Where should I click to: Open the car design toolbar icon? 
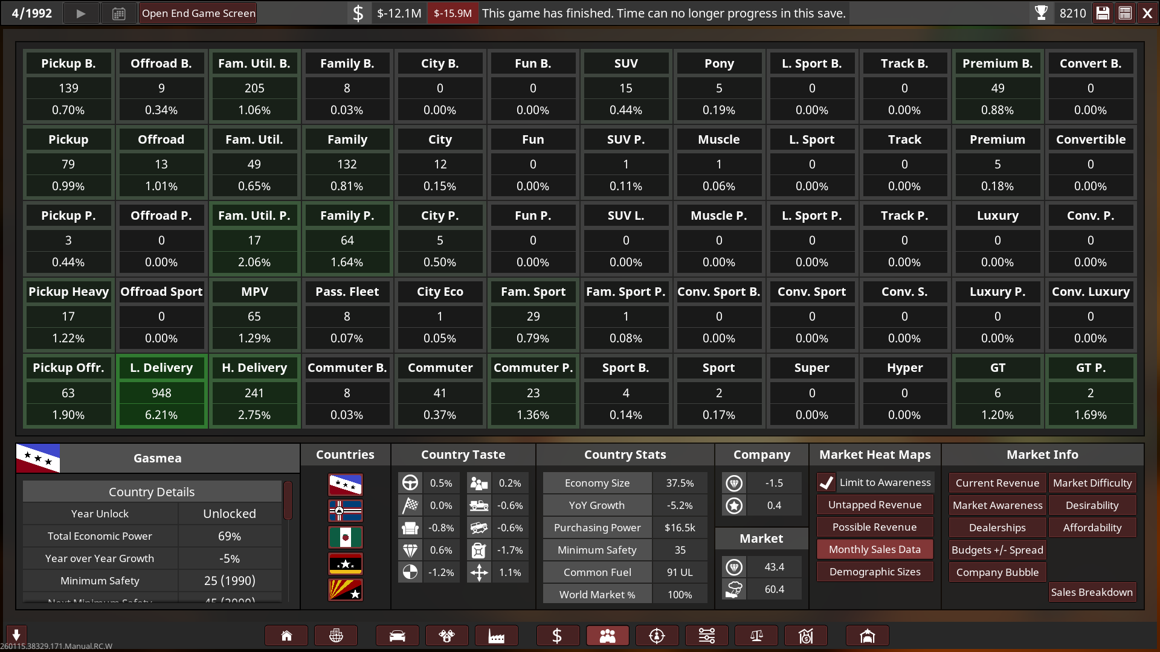(x=397, y=636)
